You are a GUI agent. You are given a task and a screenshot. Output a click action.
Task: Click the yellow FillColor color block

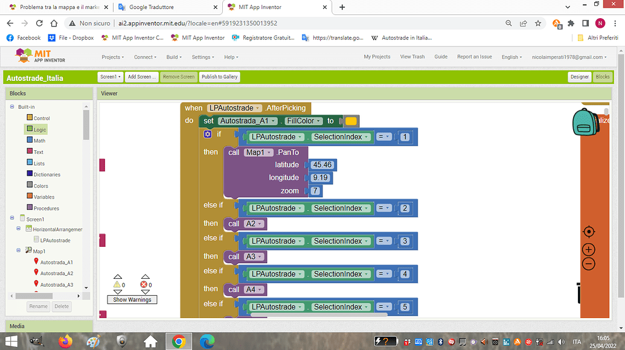[351, 121]
